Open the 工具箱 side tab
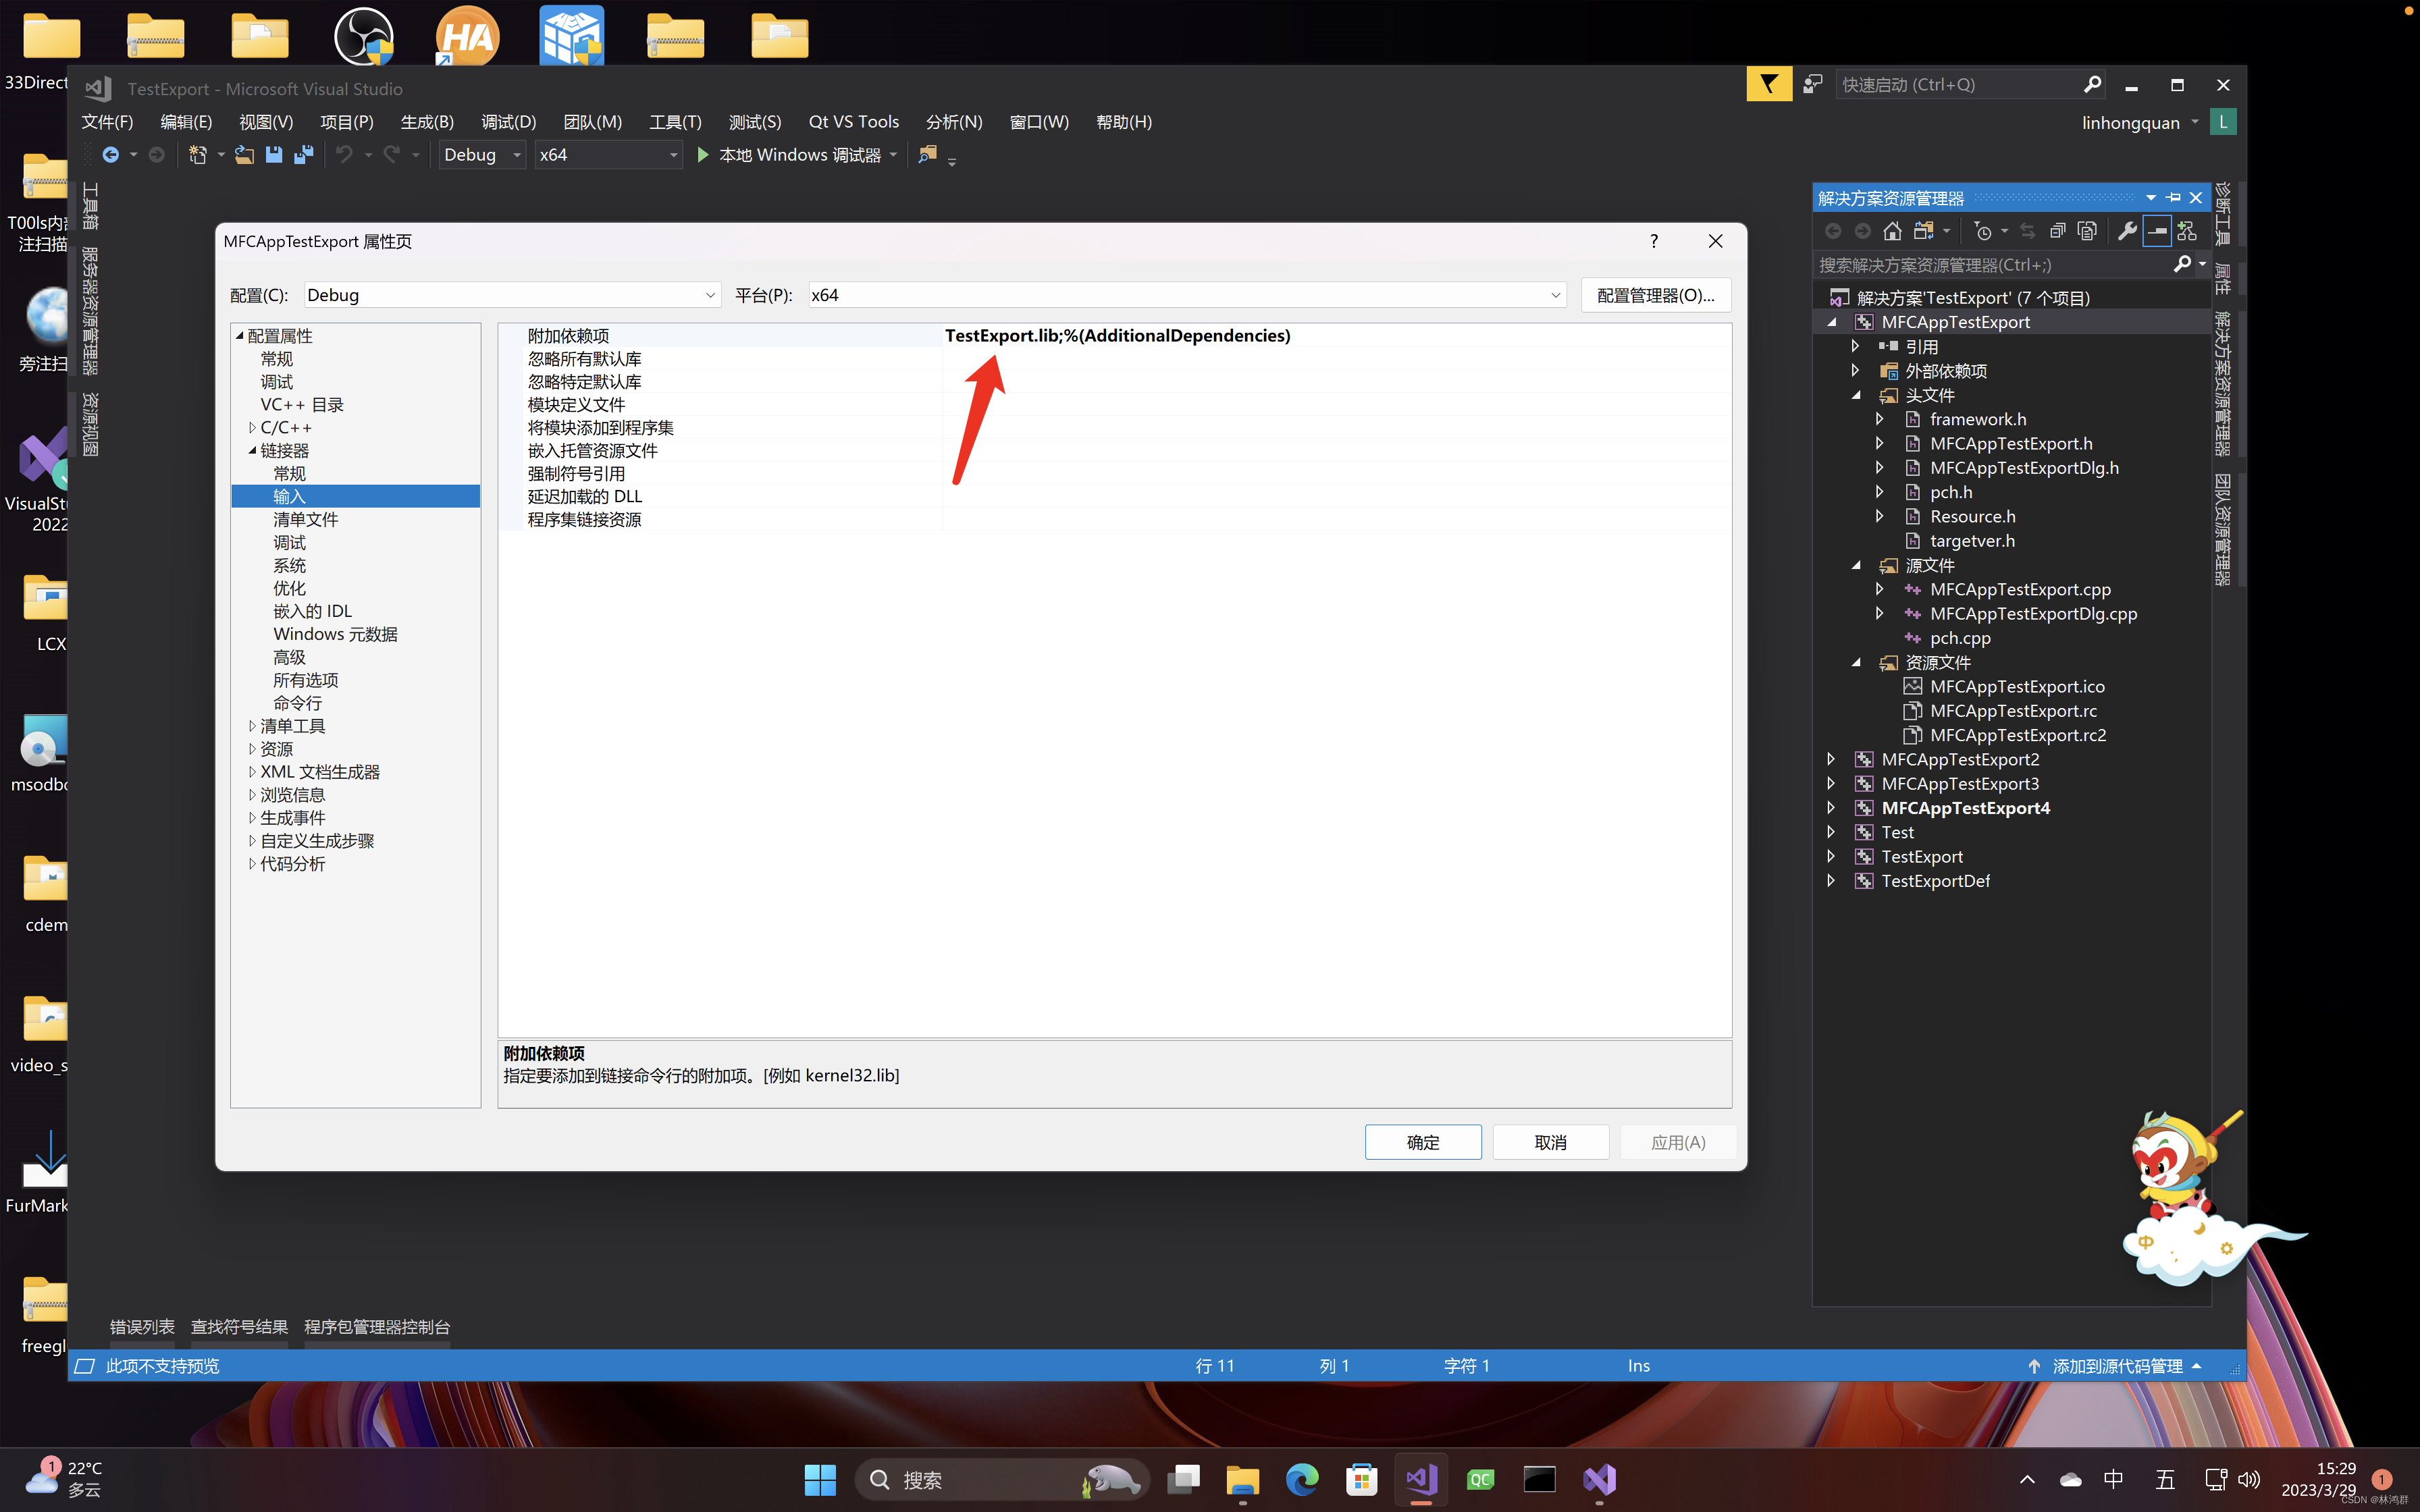The width and height of the screenshot is (2420, 1512). [x=90, y=206]
